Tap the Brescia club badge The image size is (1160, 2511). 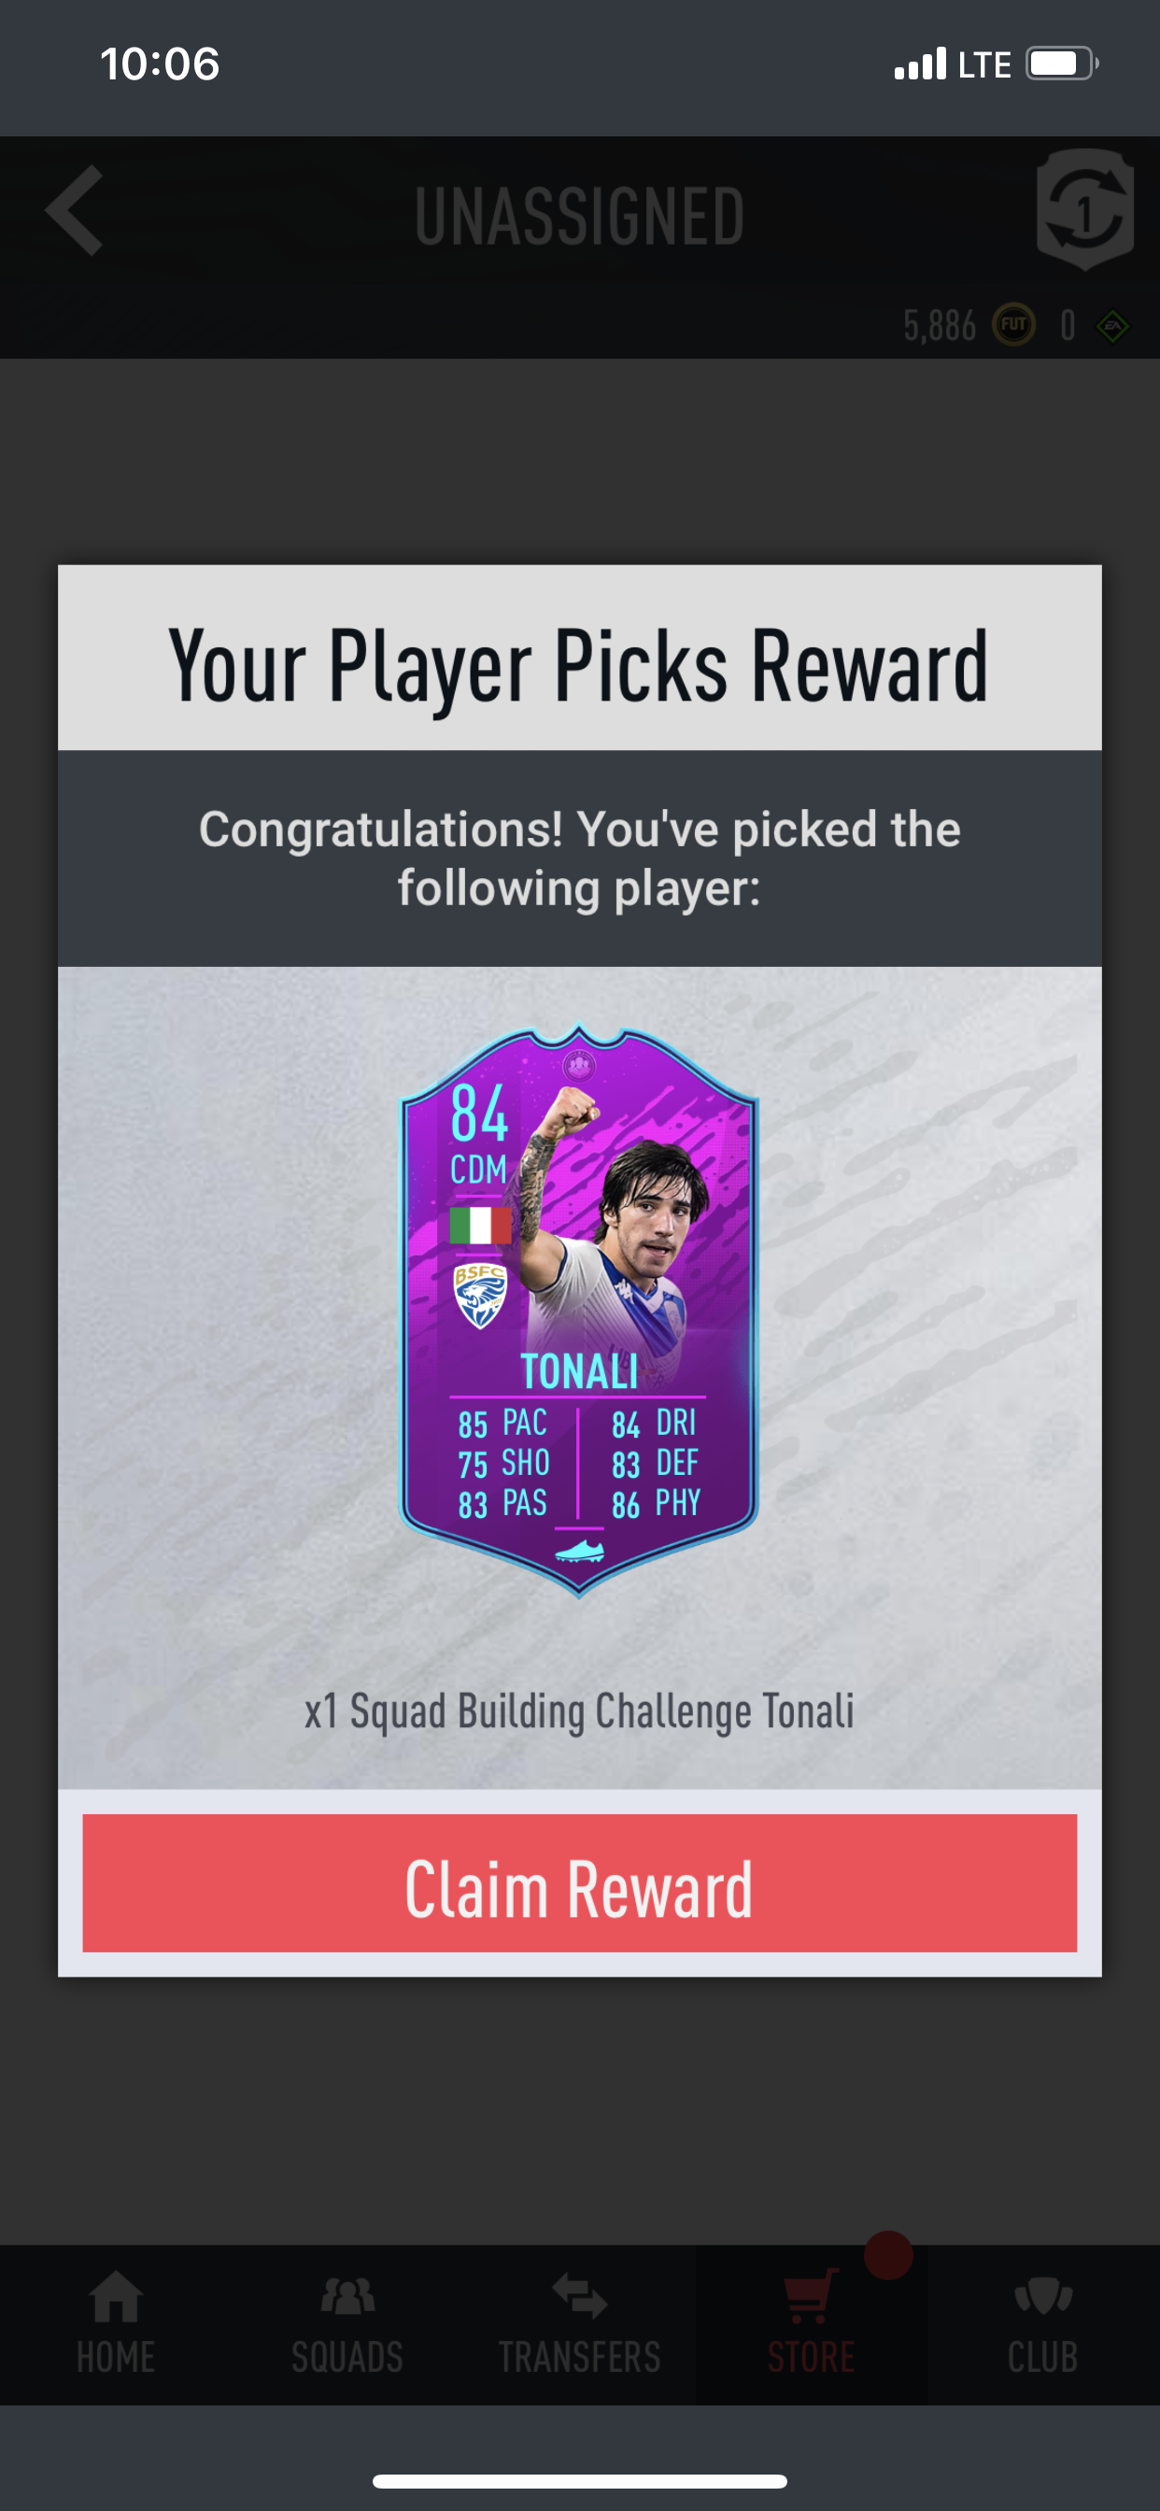[x=479, y=1297]
